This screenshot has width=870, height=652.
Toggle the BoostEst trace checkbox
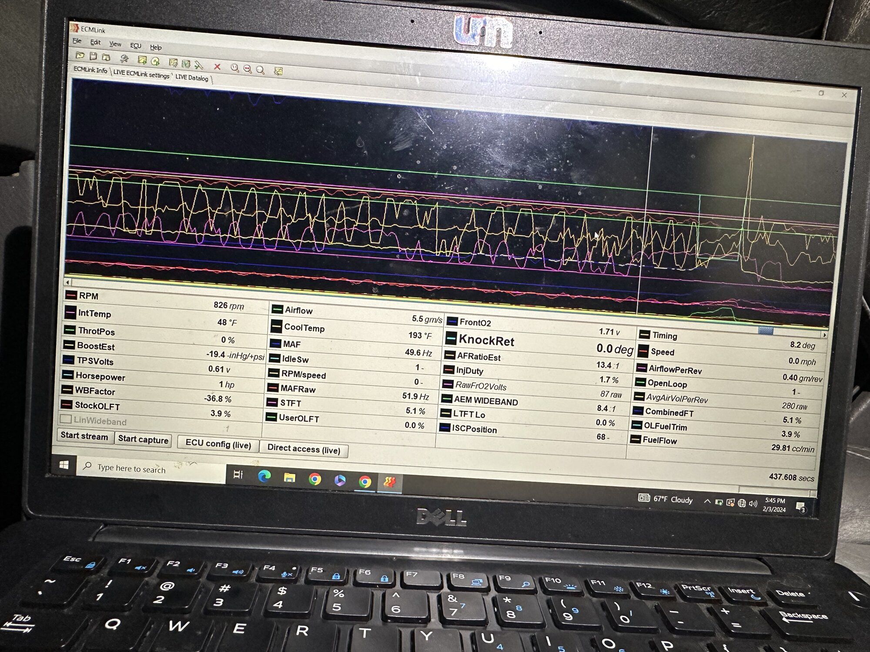click(68, 345)
